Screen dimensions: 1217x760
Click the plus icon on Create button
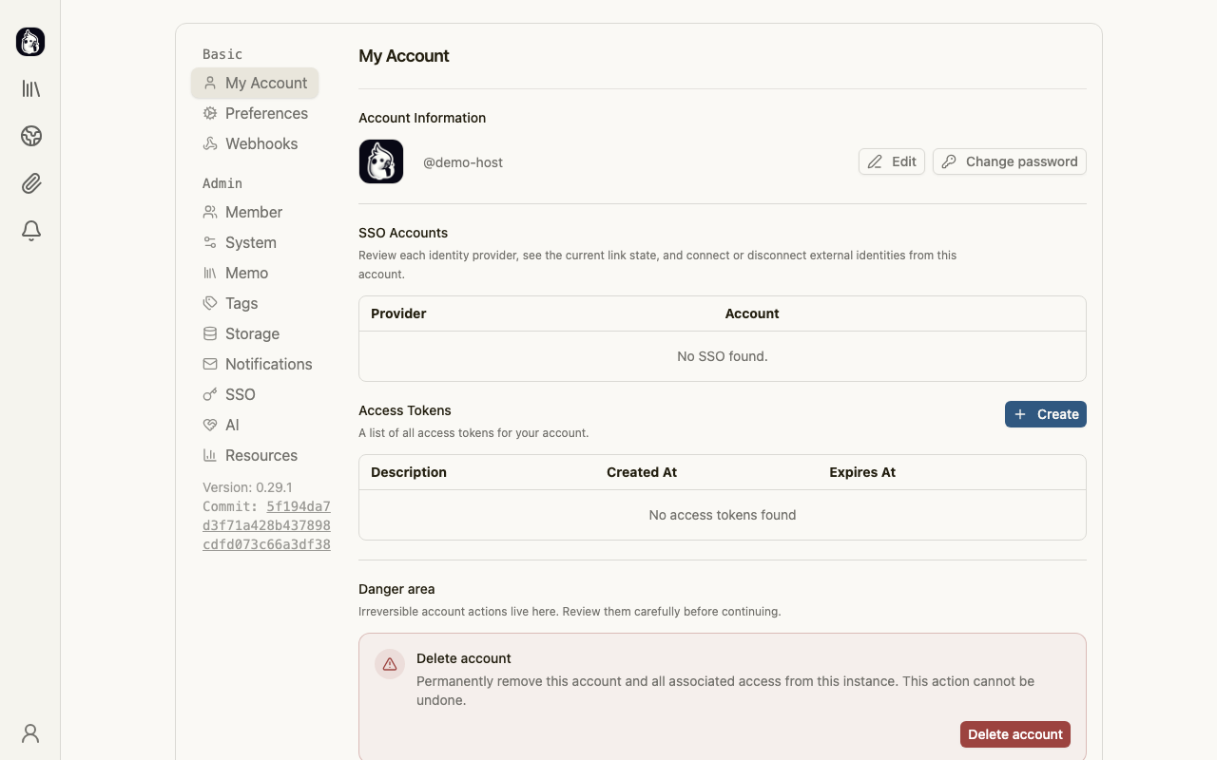pyautogui.click(x=1020, y=414)
